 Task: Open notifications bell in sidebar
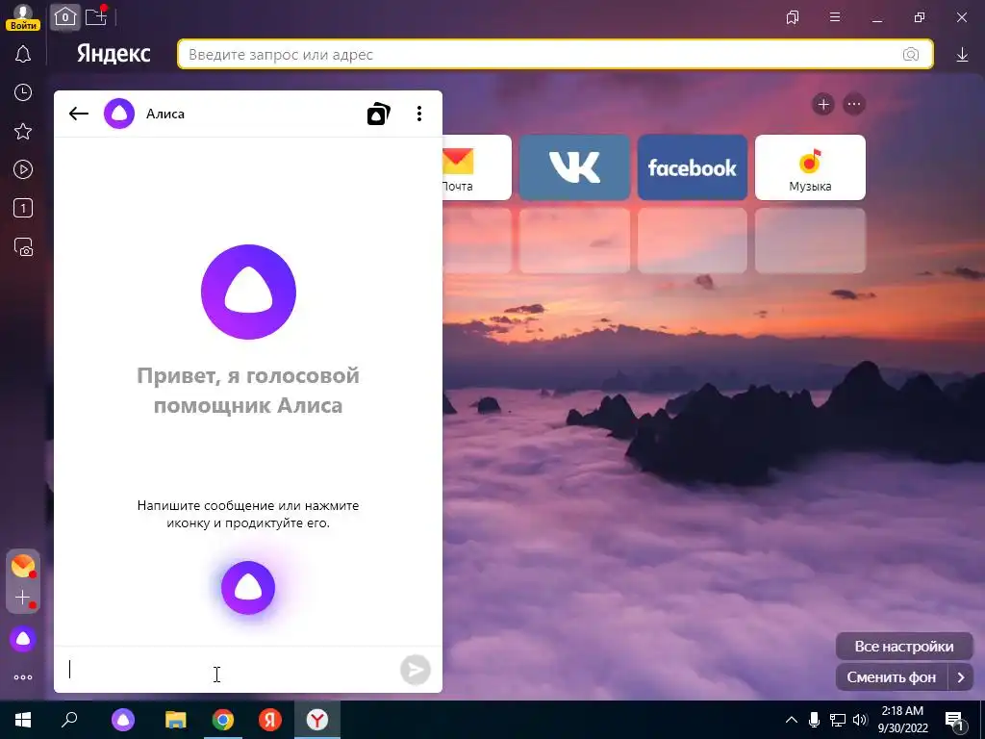click(x=23, y=55)
